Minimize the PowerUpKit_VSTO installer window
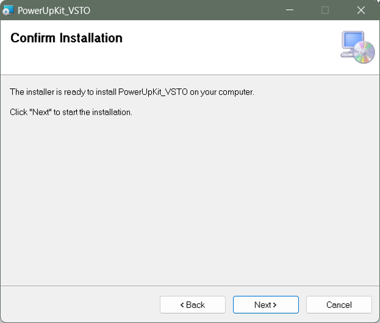The image size is (380, 323). (290, 10)
